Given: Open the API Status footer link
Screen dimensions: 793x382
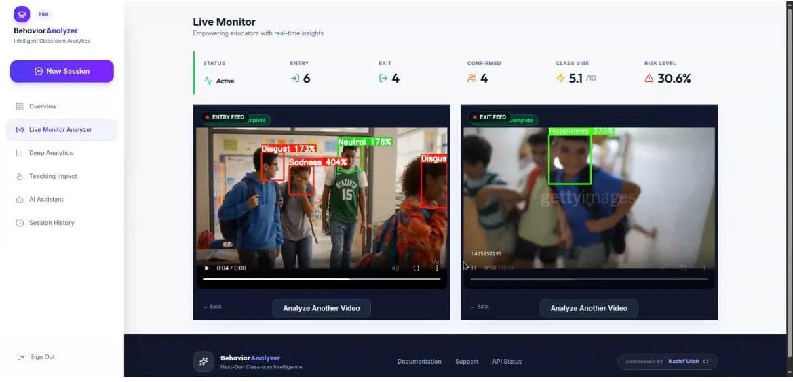Looking at the screenshot, I should [507, 362].
